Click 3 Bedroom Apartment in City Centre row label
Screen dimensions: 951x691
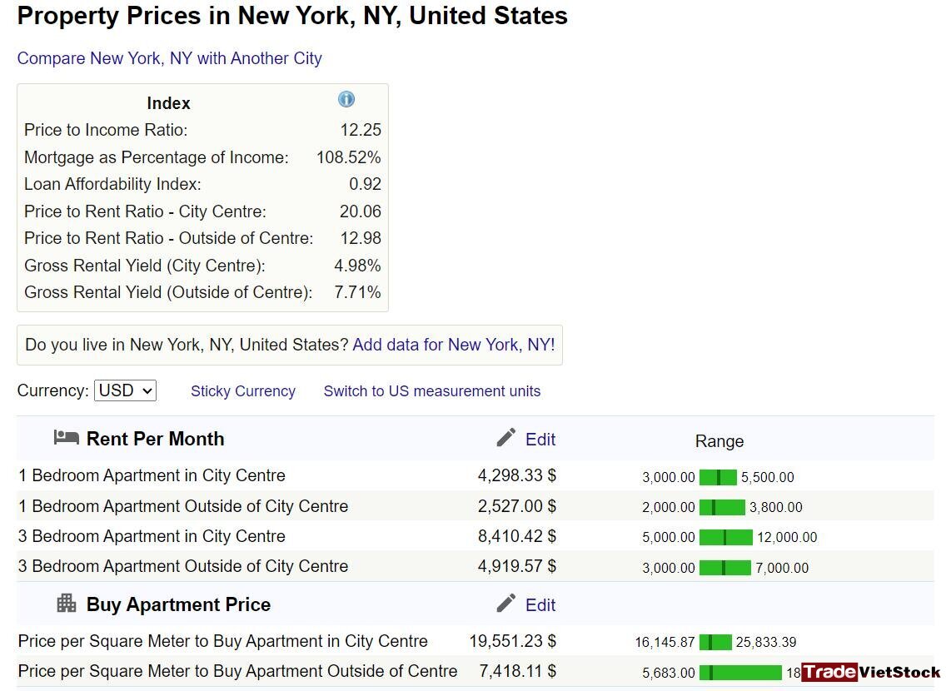pos(152,536)
